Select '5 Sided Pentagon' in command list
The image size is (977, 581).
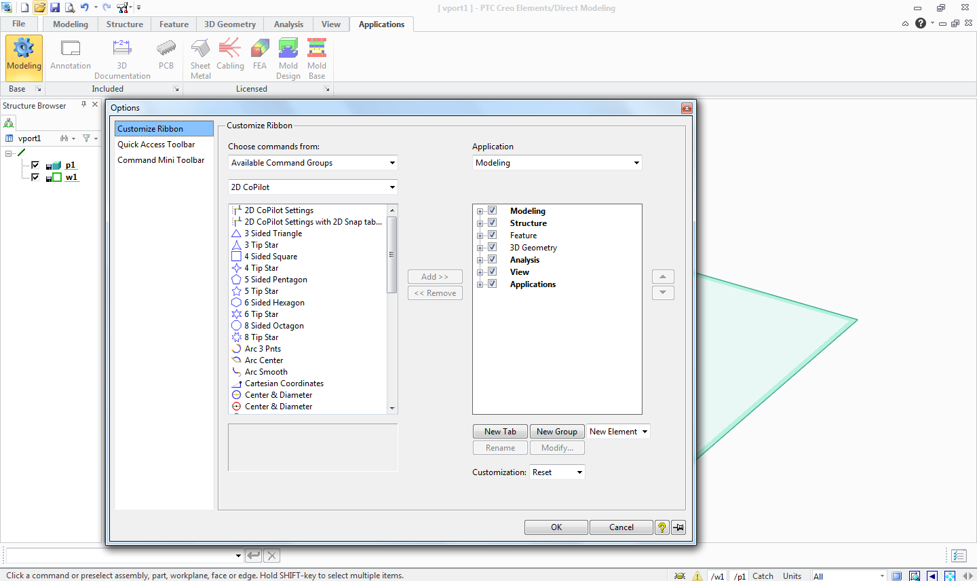tap(275, 280)
